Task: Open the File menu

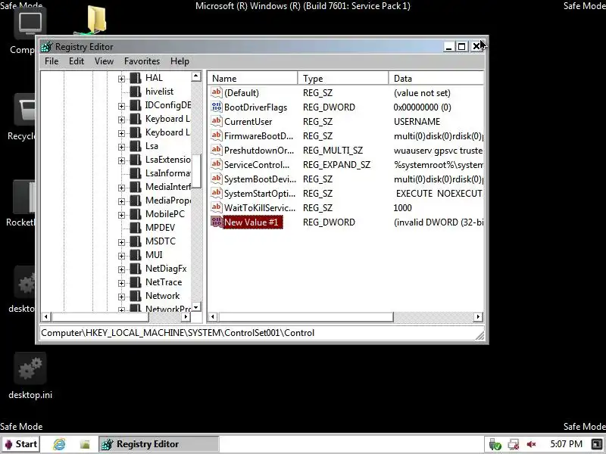Action: tap(52, 61)
